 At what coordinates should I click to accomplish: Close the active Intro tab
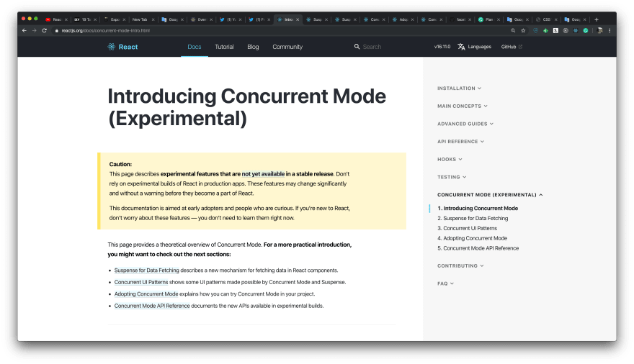[298, 19]
